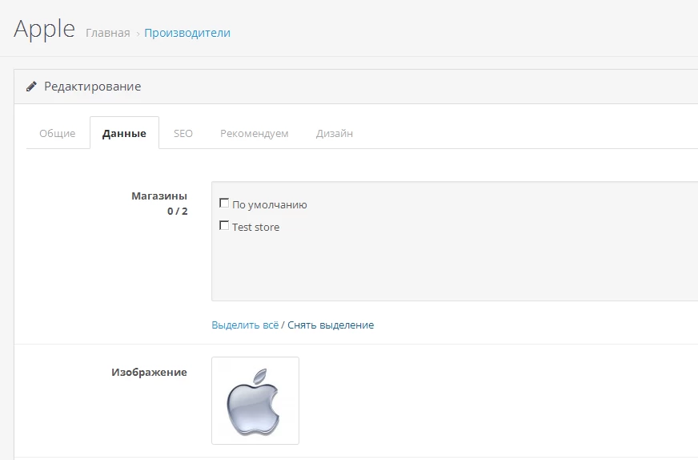Click the pencil icon beside Редактирование
The image size is (698, 460).
coord(31,87)
